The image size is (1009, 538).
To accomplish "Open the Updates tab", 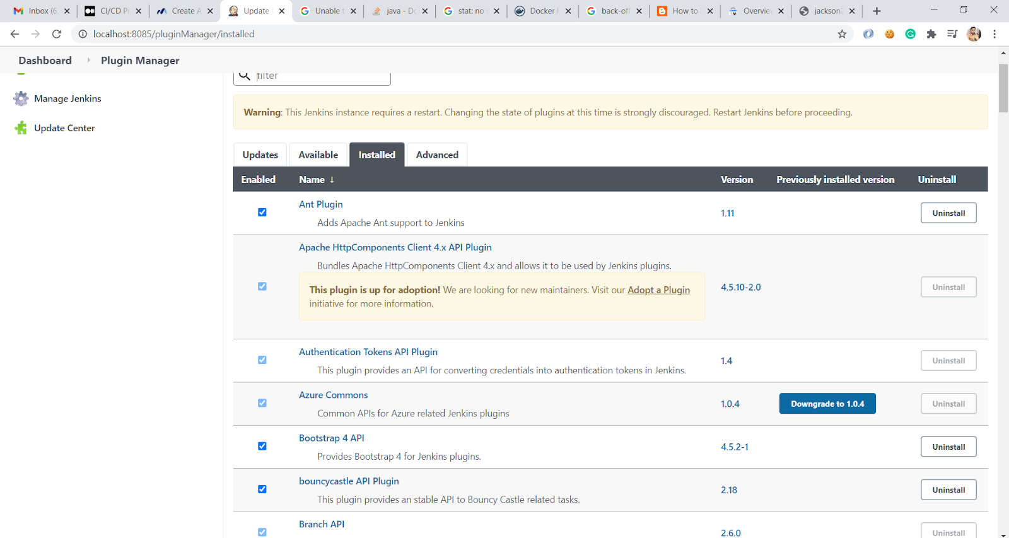I will tap(260, 155).
